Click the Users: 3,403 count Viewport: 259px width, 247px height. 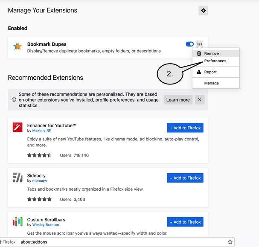[73, 200]
